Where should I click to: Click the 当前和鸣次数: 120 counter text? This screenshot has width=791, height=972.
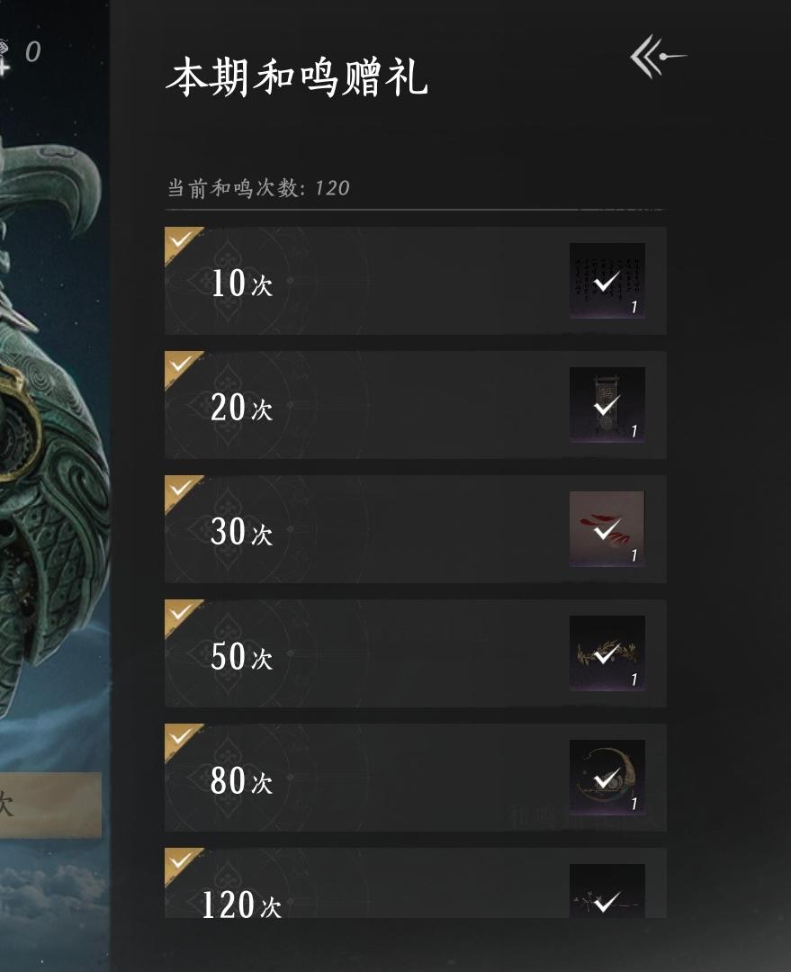coord(259,188)
